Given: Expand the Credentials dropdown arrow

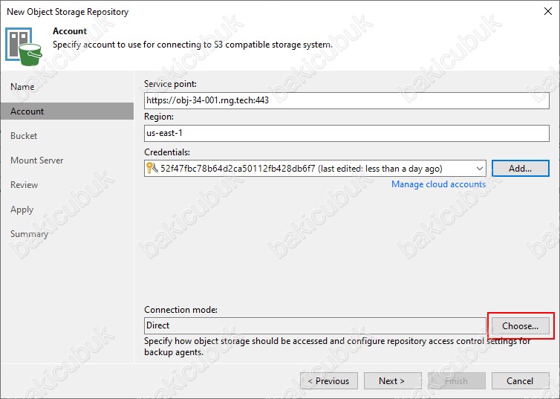Looking at the screenshot, I should click(480, 169).
